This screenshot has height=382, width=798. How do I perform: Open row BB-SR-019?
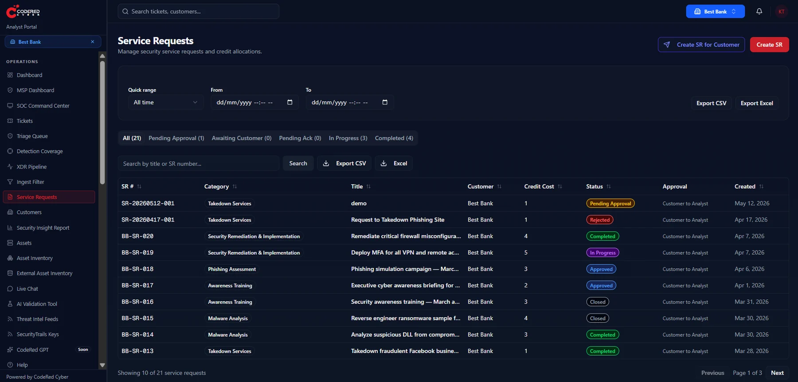[x=453, y=253]
